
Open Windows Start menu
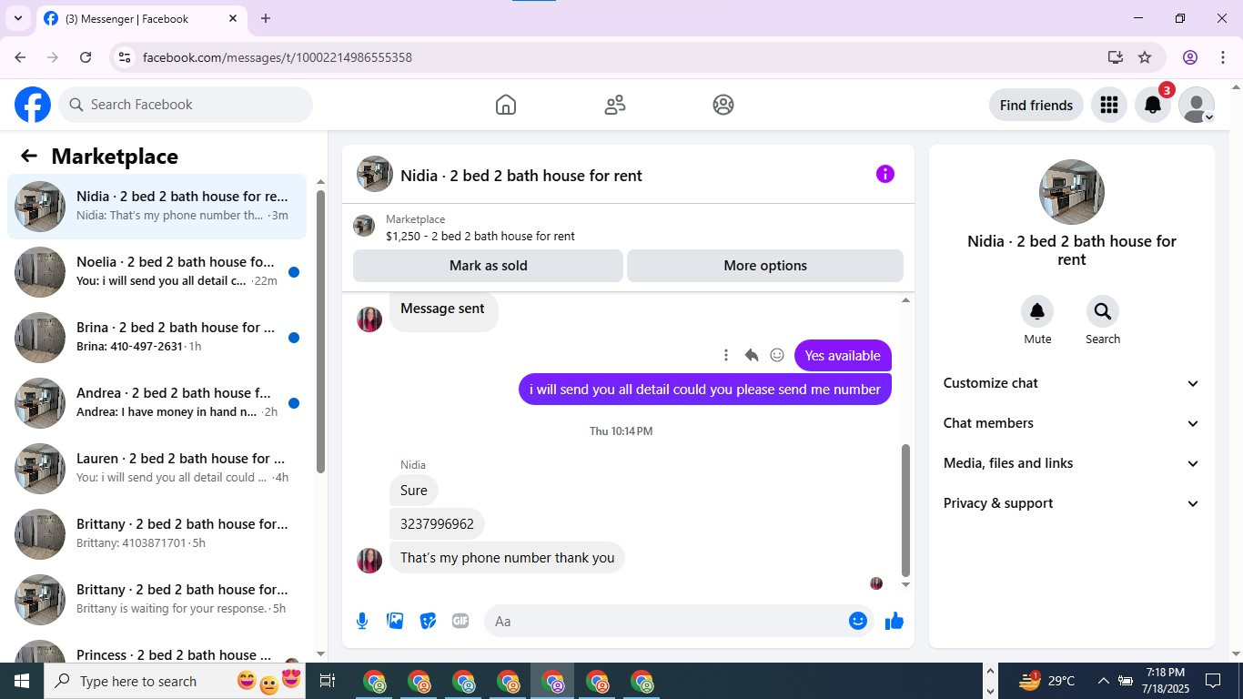(22, 681)
